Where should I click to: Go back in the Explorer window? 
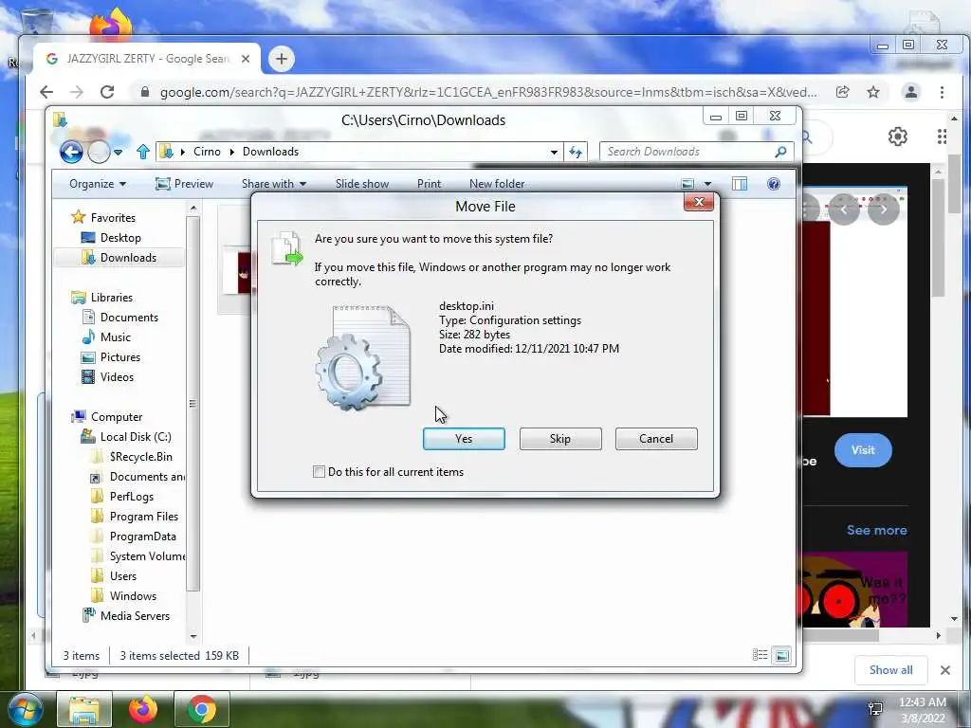pyautogui.click(x=71, y=152)
